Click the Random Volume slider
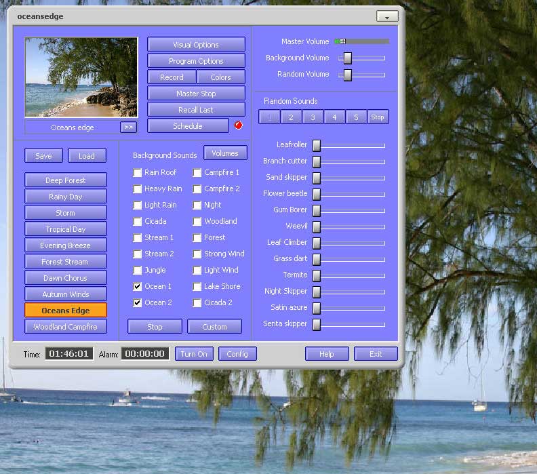This screenshot has width=537, height=474. point(361,75)
